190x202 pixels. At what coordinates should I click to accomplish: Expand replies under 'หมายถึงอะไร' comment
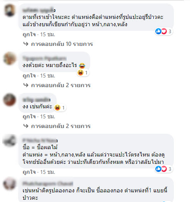pos(61,85)
